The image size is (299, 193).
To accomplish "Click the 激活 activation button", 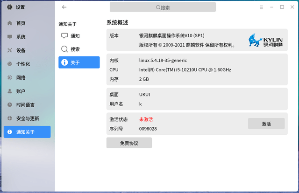I will click(x=266, y=124).
